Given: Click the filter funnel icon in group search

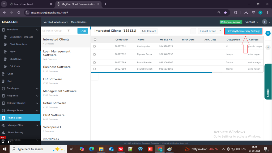Looking at the screenshot, I should tap(69, 31).
